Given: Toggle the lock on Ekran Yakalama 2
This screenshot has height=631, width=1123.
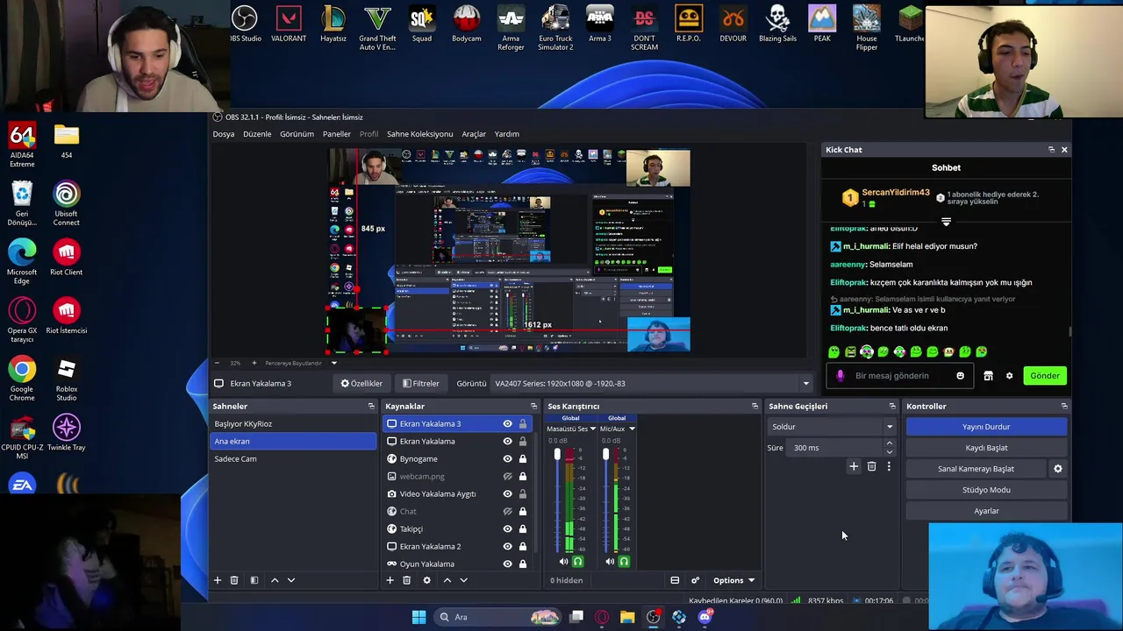Looking at the screenshot, I should click(523, 547).
